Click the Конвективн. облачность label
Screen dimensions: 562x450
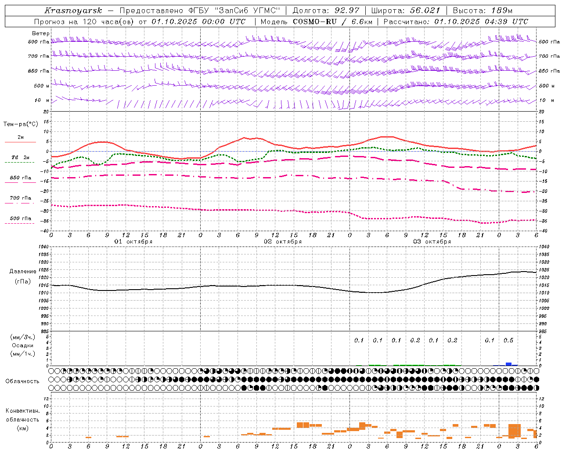23,415
